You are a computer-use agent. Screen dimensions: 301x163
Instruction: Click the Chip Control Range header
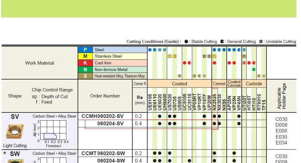click(x=52, y=90)
